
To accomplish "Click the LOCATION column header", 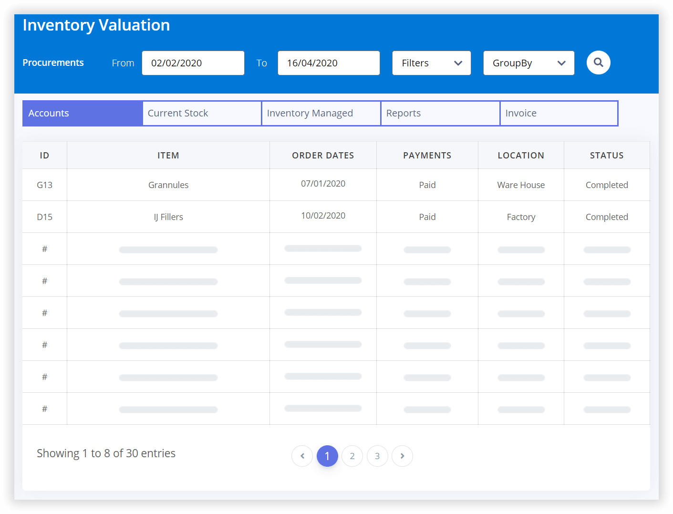I will tap(521, 155).
